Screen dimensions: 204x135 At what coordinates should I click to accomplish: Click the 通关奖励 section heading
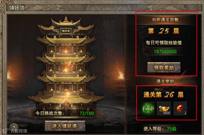pyautogui.click(x=165, y=82)
